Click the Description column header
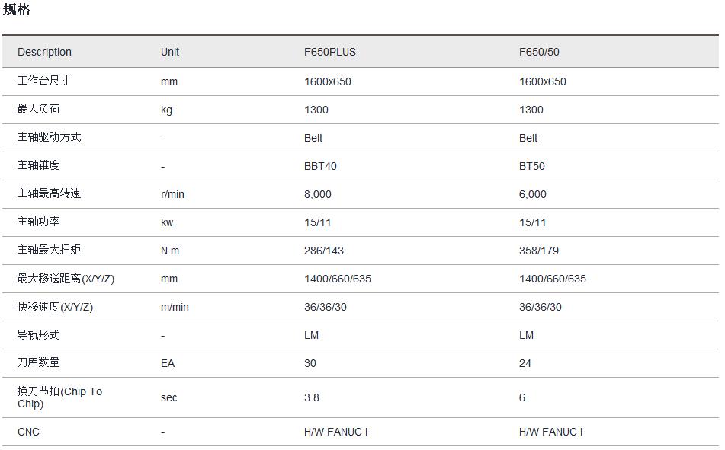Screen dimensions: 725x450 (44, 52)
